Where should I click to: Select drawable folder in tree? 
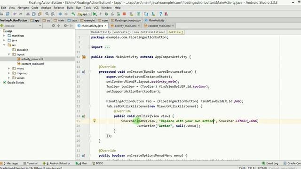(x=20, y=50)
